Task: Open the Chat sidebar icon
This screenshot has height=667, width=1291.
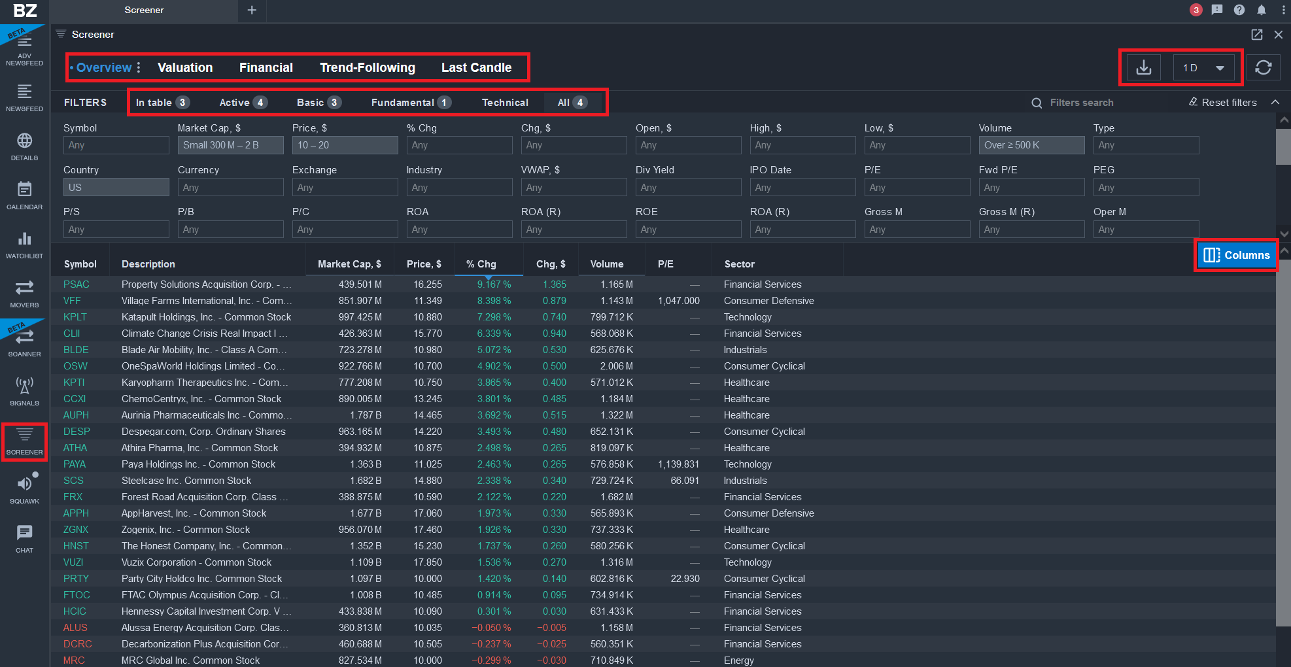Action: (24, 538)
